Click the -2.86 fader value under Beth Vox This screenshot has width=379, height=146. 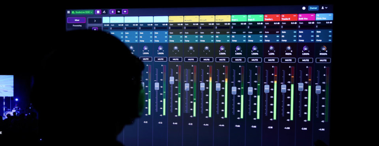tap(304, 129)
